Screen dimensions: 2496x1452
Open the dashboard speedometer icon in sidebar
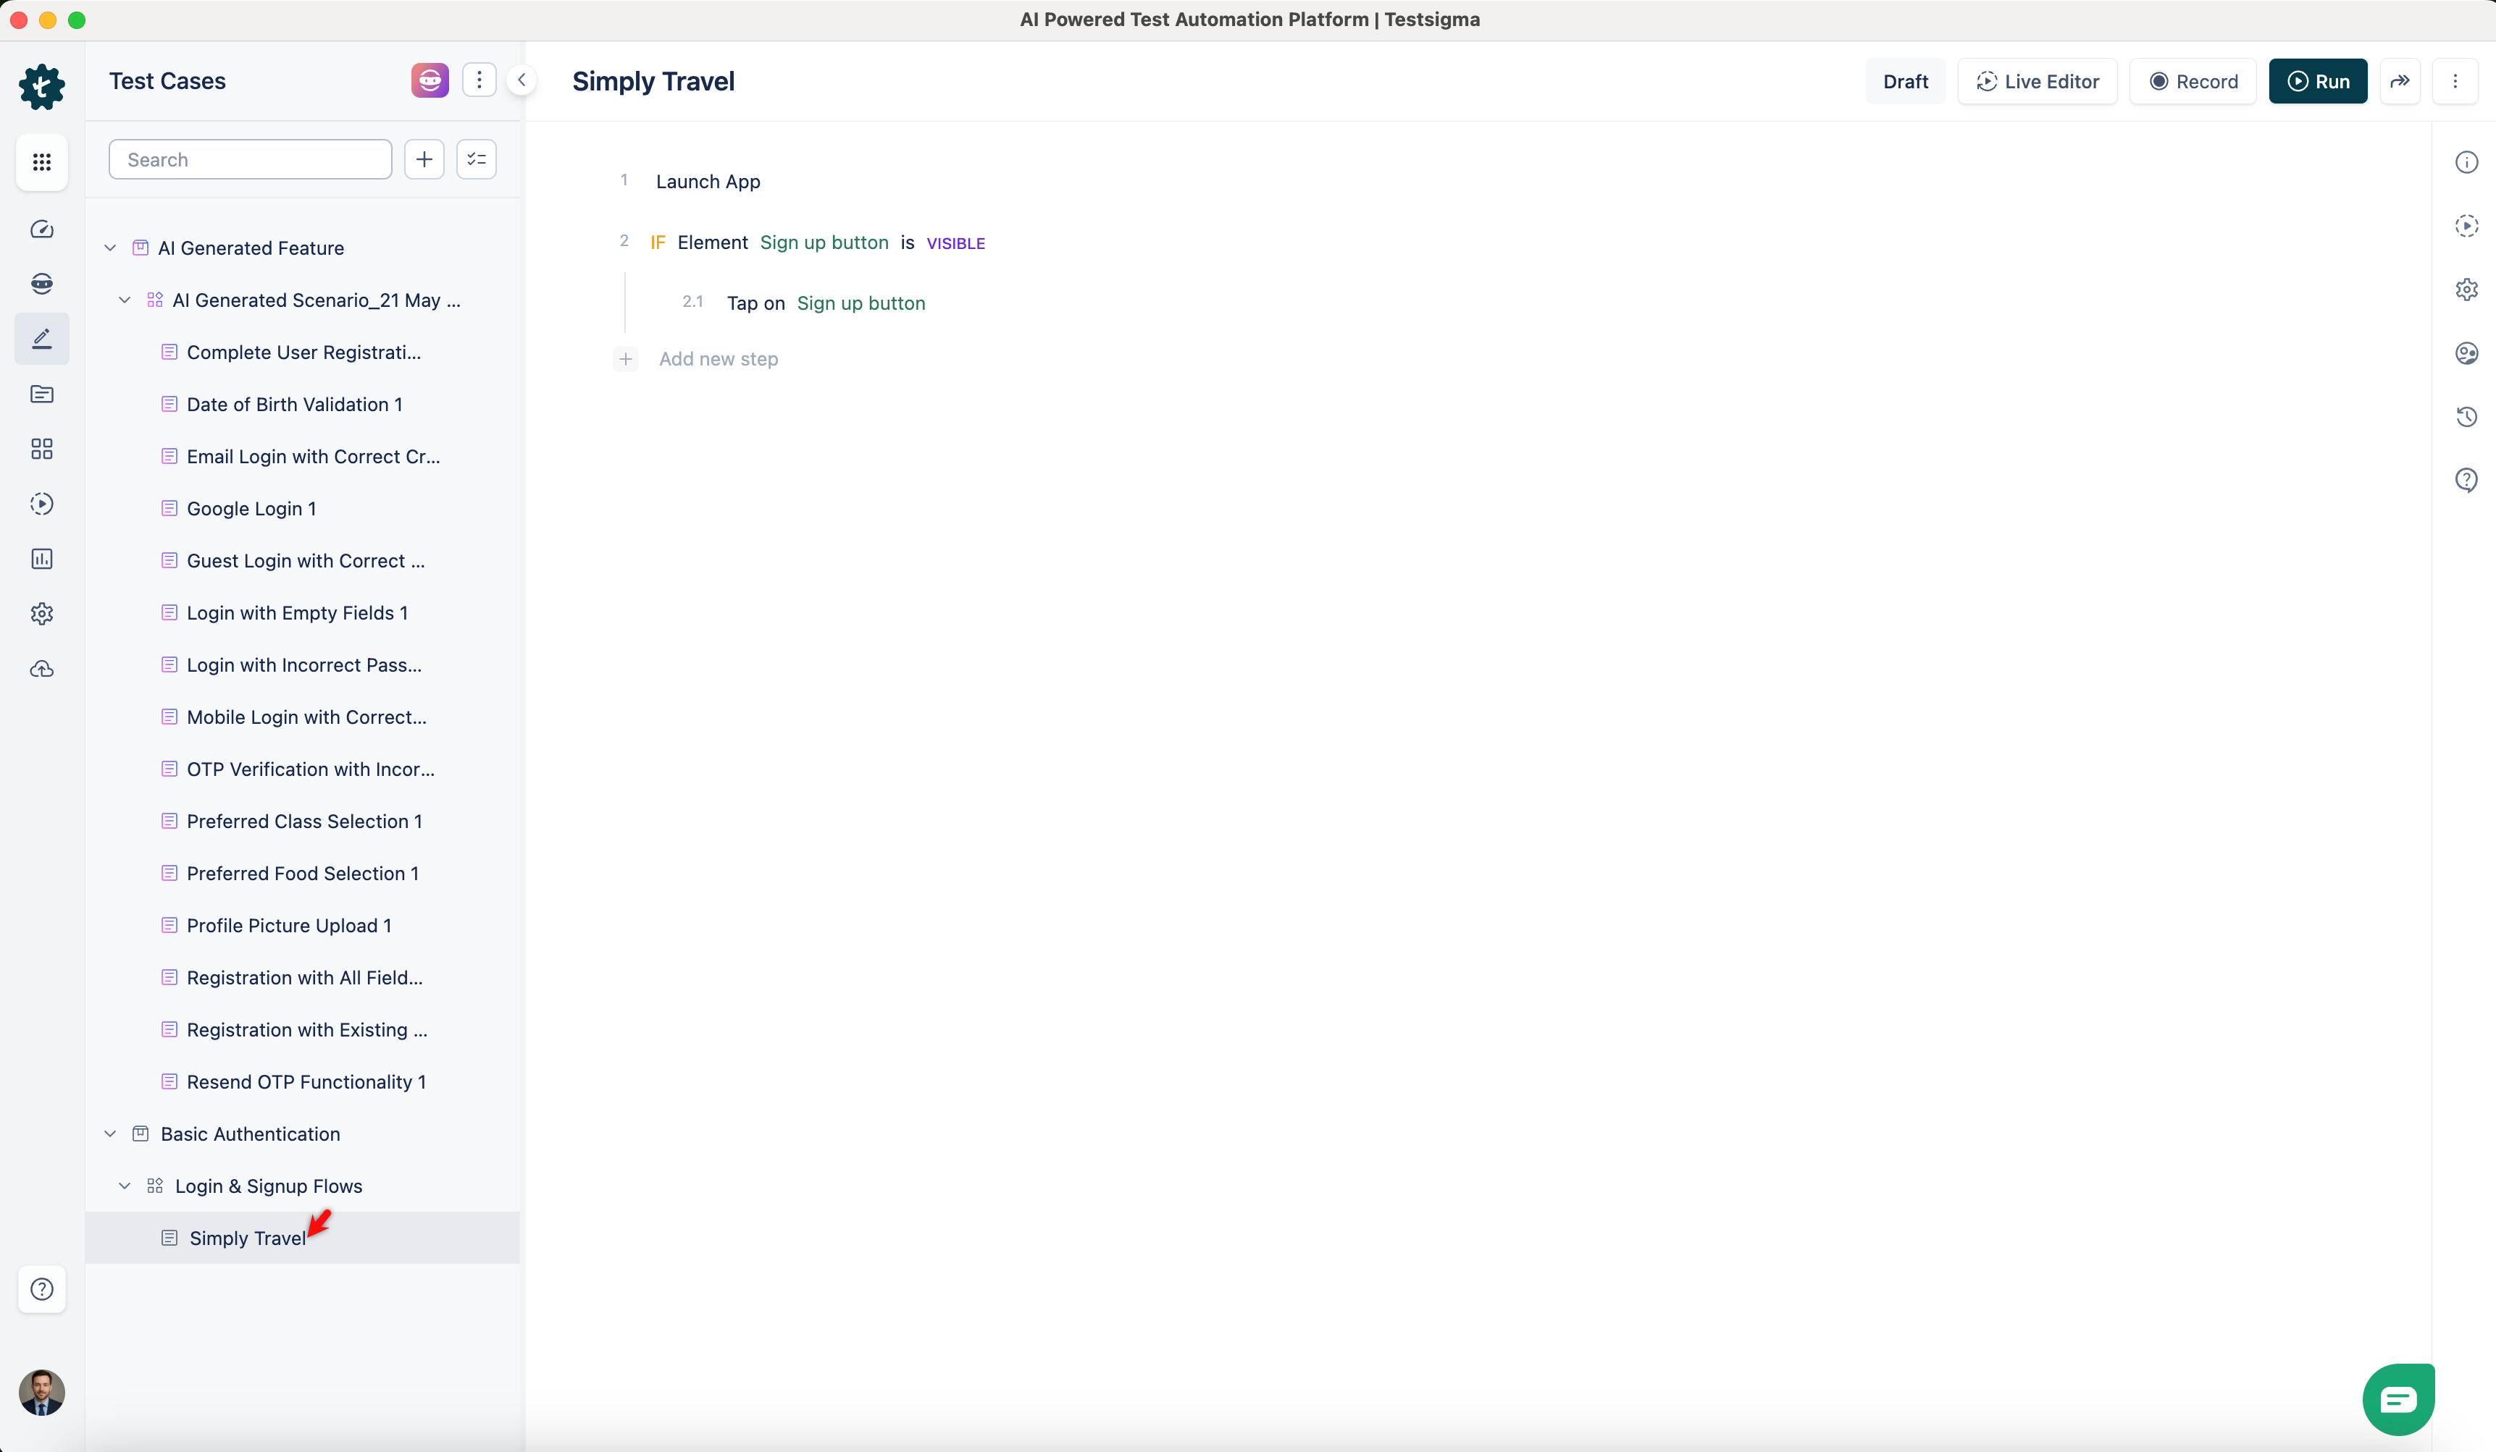click(x=41, y=229)
